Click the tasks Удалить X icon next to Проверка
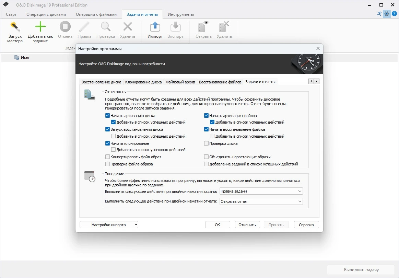This screenshot has width=399, height=278. [x=128, y=26]
